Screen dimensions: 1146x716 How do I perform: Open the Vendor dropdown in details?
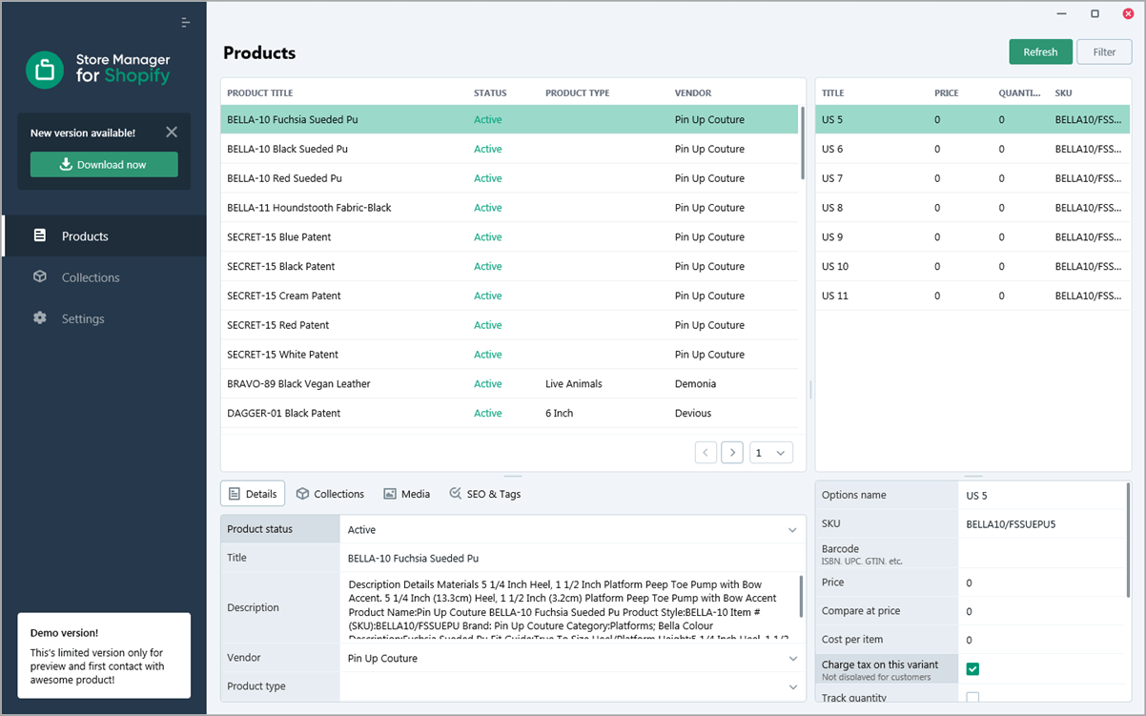coord(573,658)
